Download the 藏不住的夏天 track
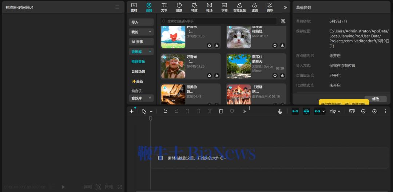 click(x=282, y=75)
